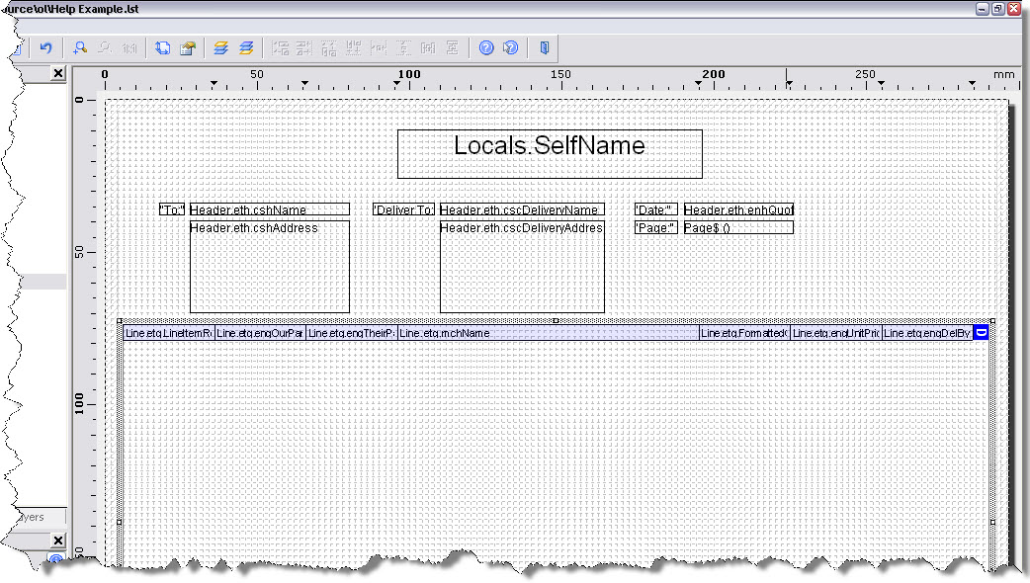Close the lower left side panel
1030x583 pixels.
click(58, 541)
